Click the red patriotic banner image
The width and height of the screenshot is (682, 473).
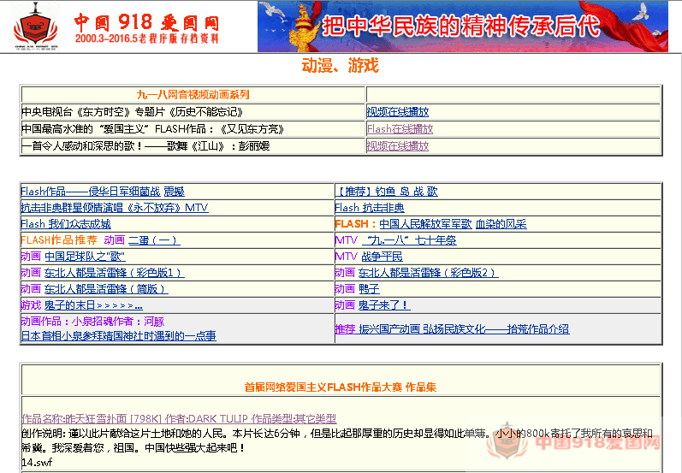click(463, 27)
